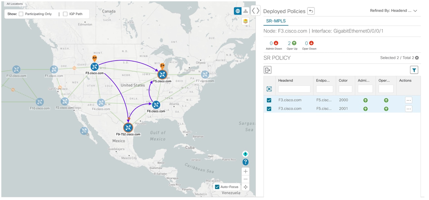Expand the Refined By: Headend dropdown

pyautogui.click(x=415, y=10)
